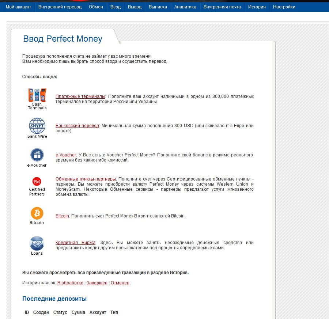This screenshot has width=329, height=319.
Task: Follow the Платежные терминалы link
Action: [x=80, y=96]
